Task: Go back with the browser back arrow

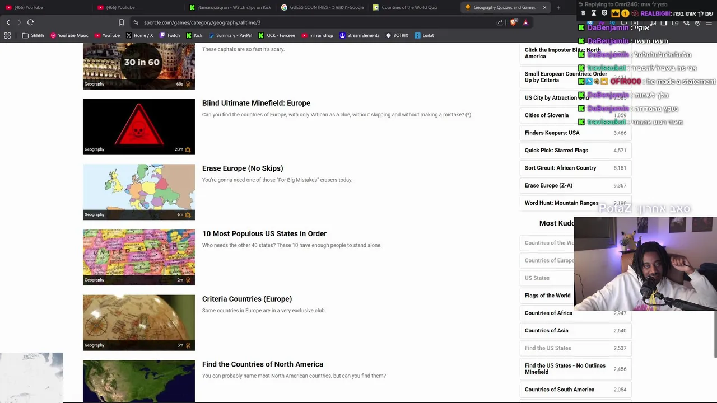Action: [8, 22]
